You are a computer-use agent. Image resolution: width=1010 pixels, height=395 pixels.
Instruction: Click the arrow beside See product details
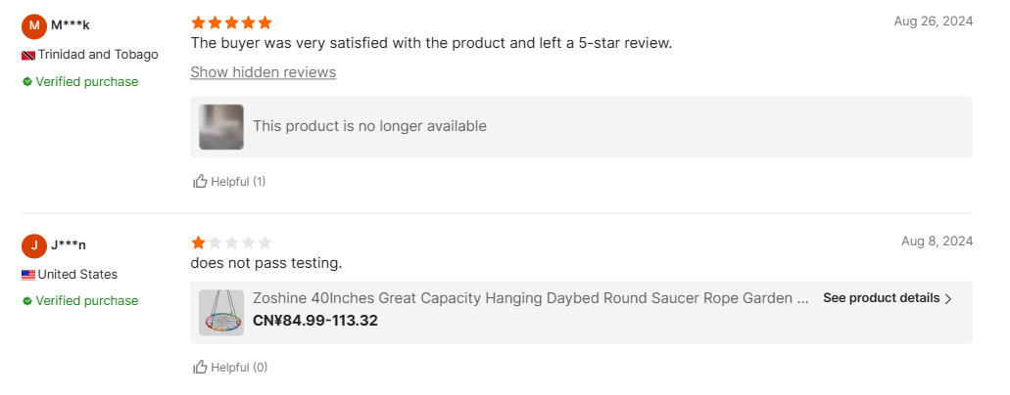tap(948, 299)
